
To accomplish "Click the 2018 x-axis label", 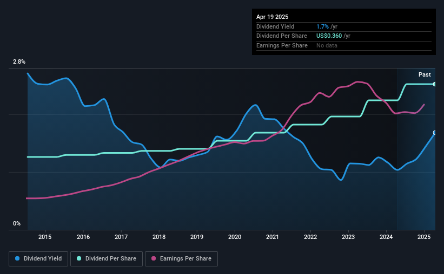I will coord(159,237).
